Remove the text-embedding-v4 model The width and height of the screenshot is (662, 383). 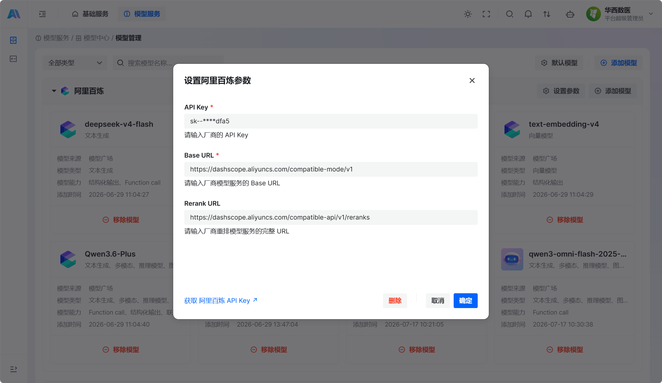point(565,220)
